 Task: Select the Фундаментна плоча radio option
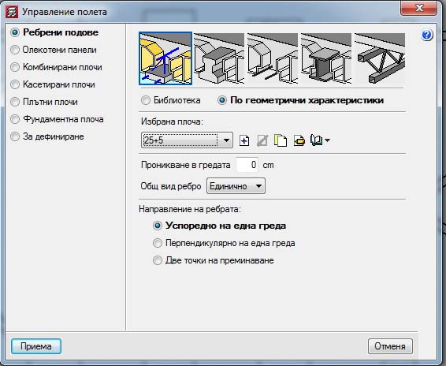point(57,119)
